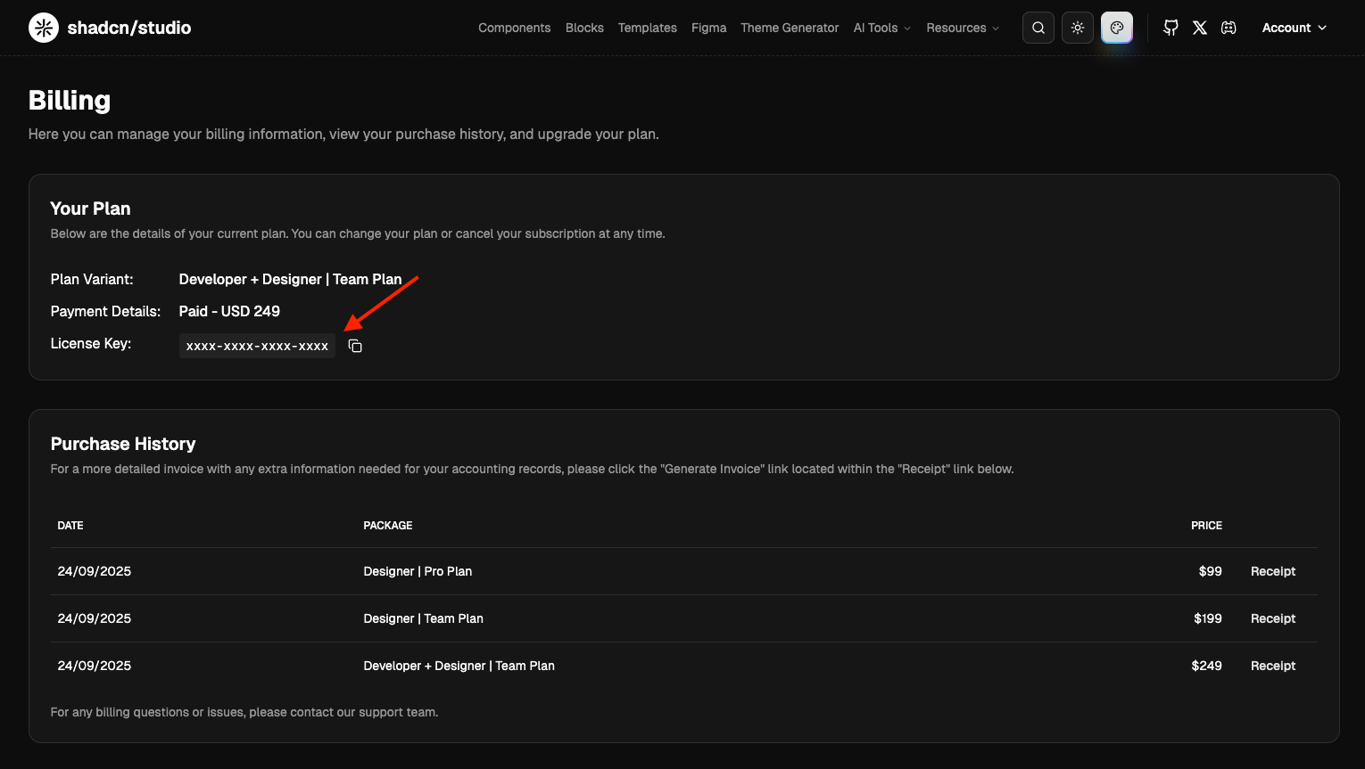Viewport: 1365px width, 769px height.
Task: Copy the license key with copy icon
Action: pyautogui.click(x=355, y=346)
